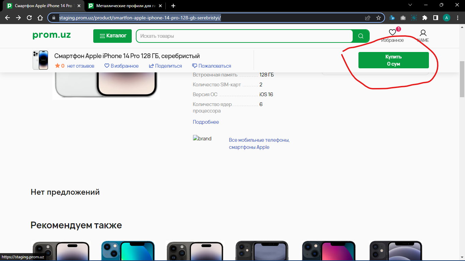Open the profile avatar A
465x261 pixels.
[447, 18]
